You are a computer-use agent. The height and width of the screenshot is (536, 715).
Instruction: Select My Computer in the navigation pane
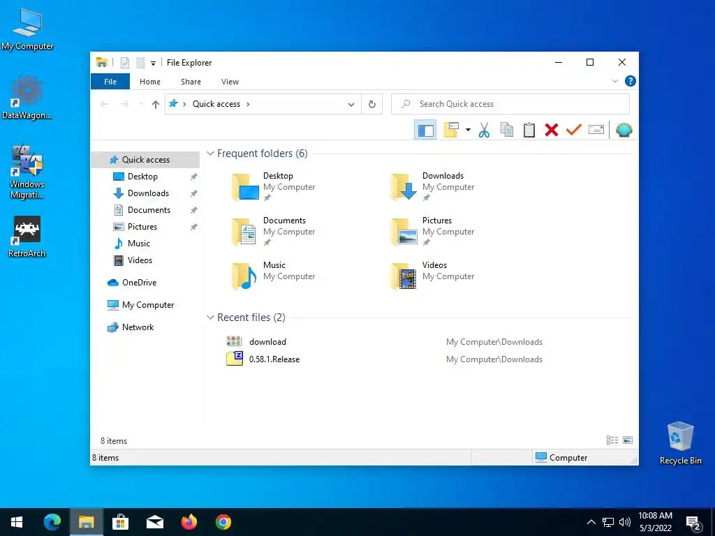148,305
